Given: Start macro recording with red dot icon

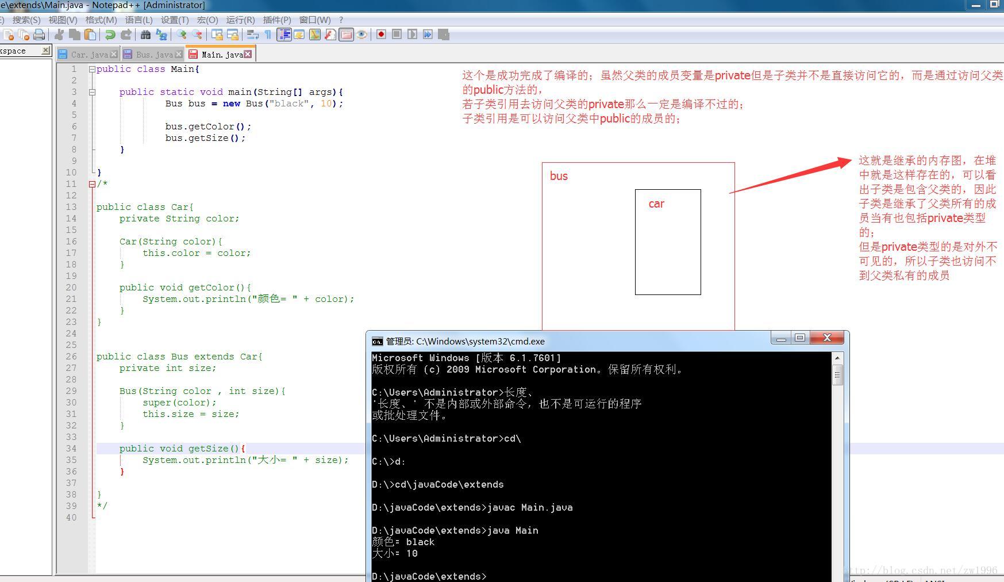Looking at the screenshot, I should (x=381, y=35).
